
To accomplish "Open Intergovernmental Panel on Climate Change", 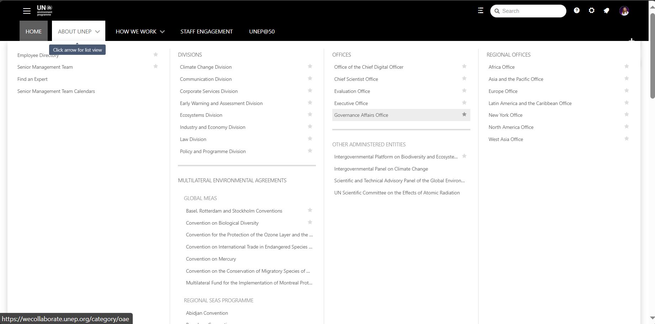I will 381,169.
